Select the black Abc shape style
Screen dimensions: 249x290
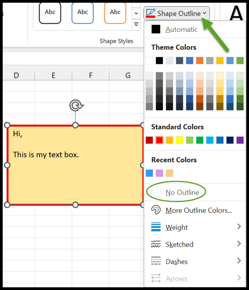point(50,13)
